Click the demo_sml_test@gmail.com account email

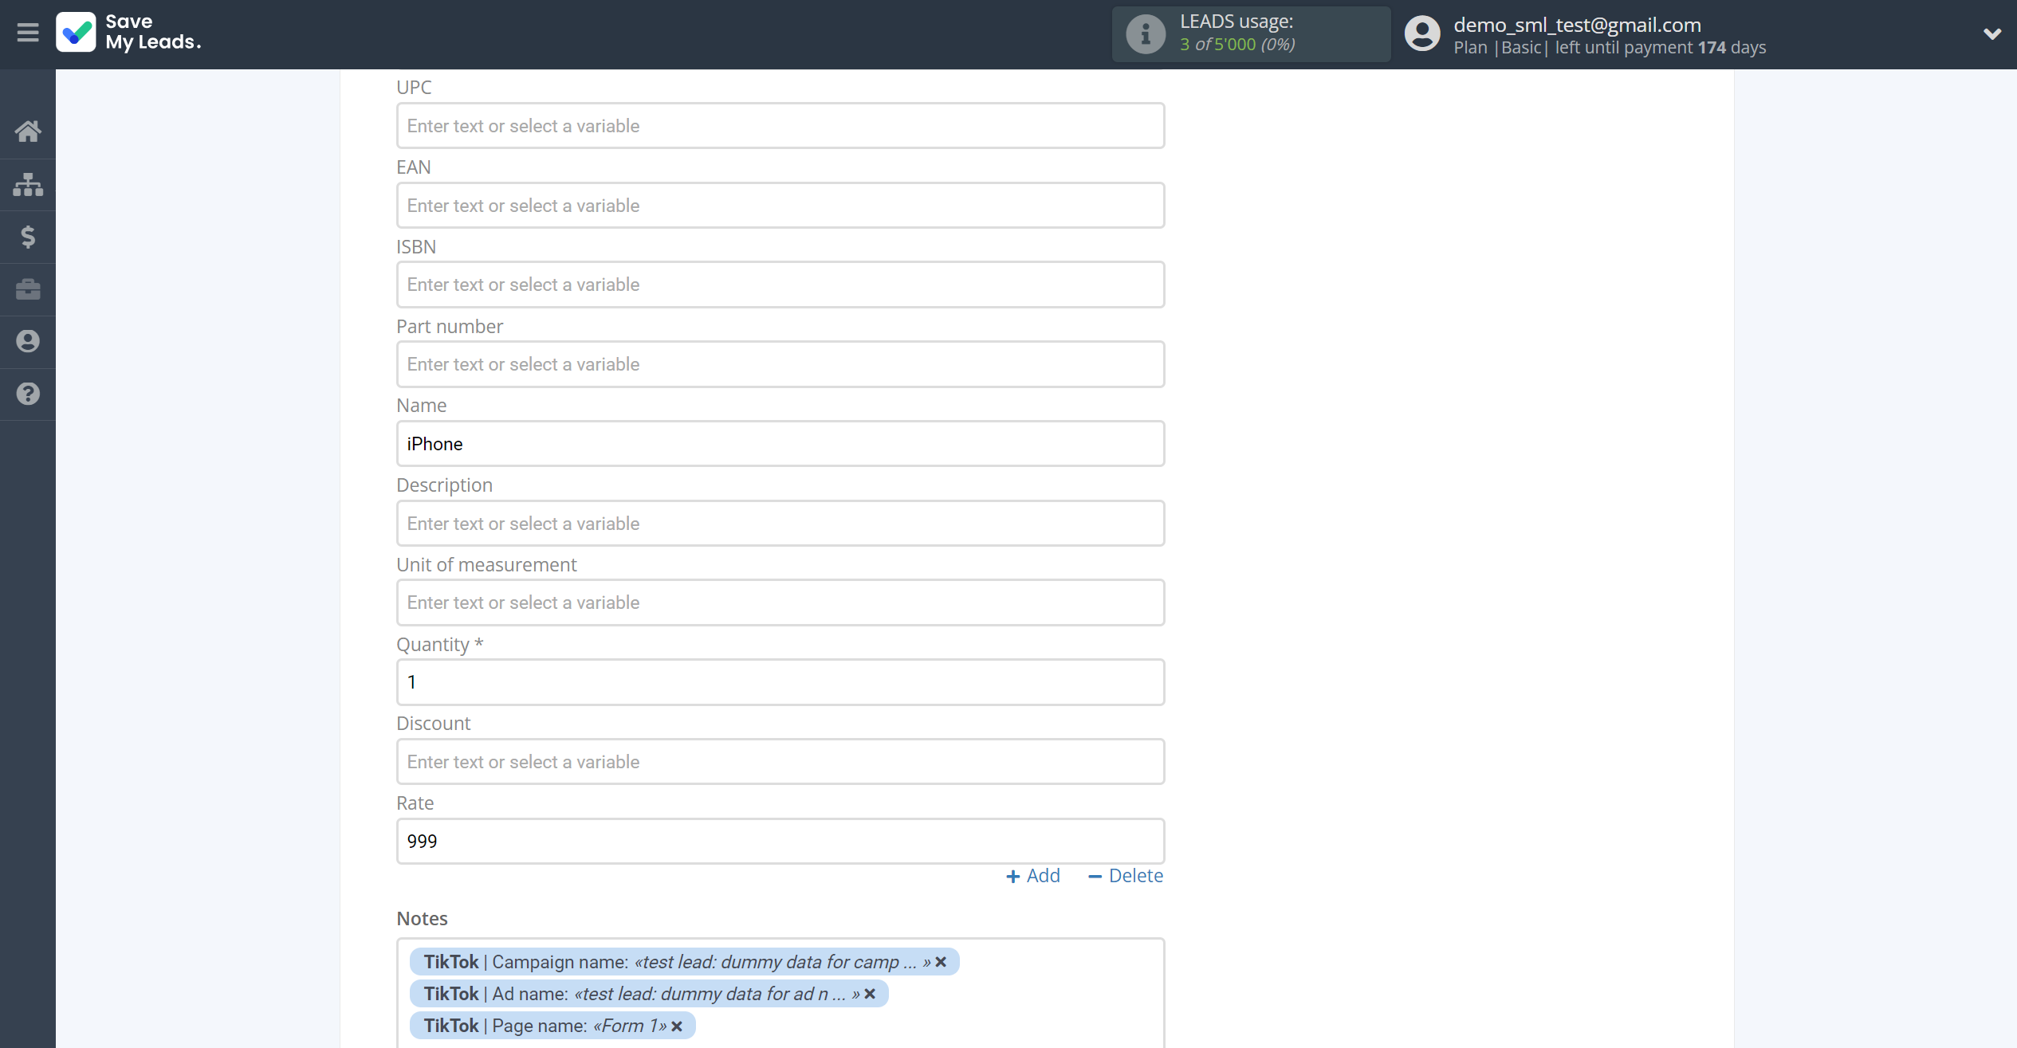pyautogui.click(x=1577, y=25)
